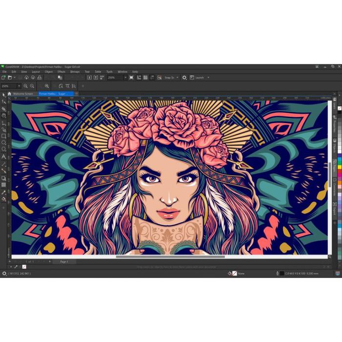This screenshot has width=342, height=342.
Task: Open the Window menu
Action: 122,72
